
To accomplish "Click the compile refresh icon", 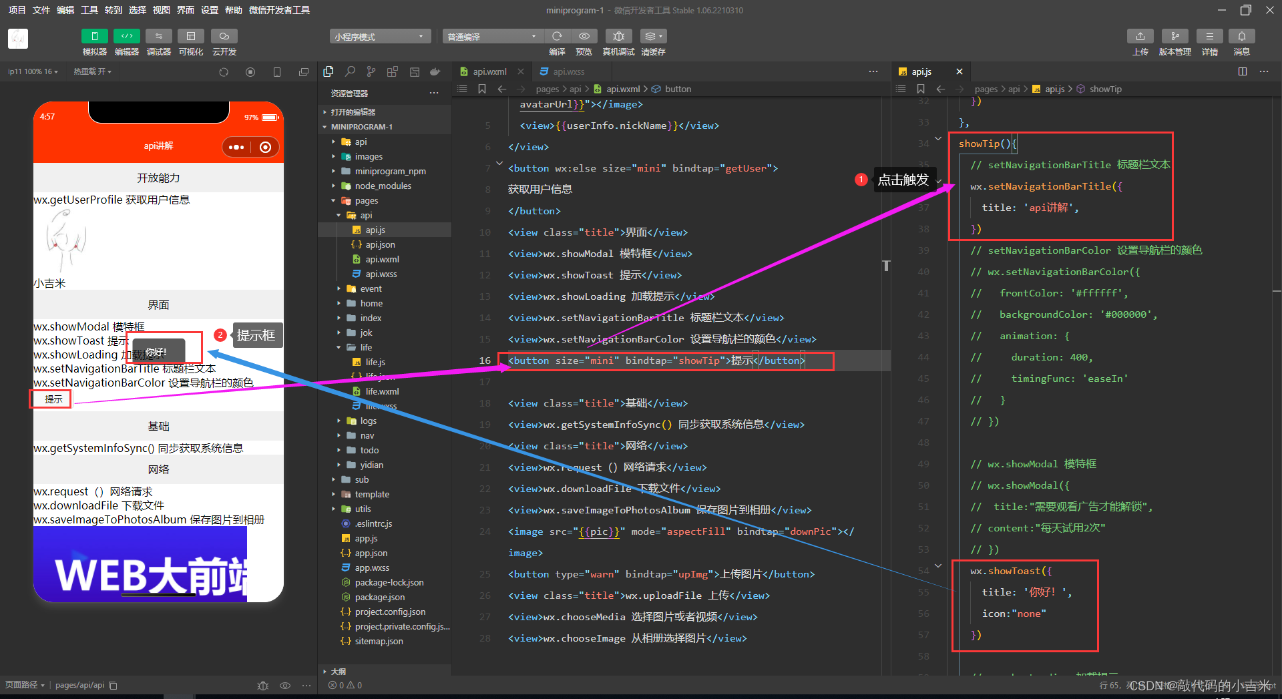I will coord(557,36).
